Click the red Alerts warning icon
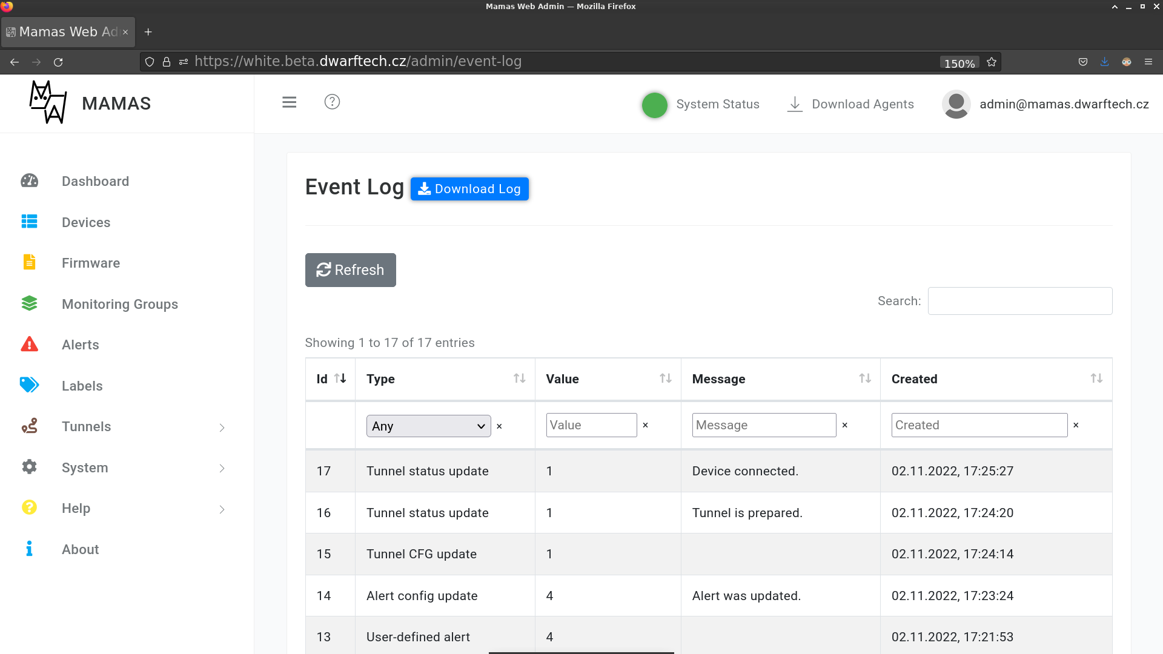 click(29, 344)
